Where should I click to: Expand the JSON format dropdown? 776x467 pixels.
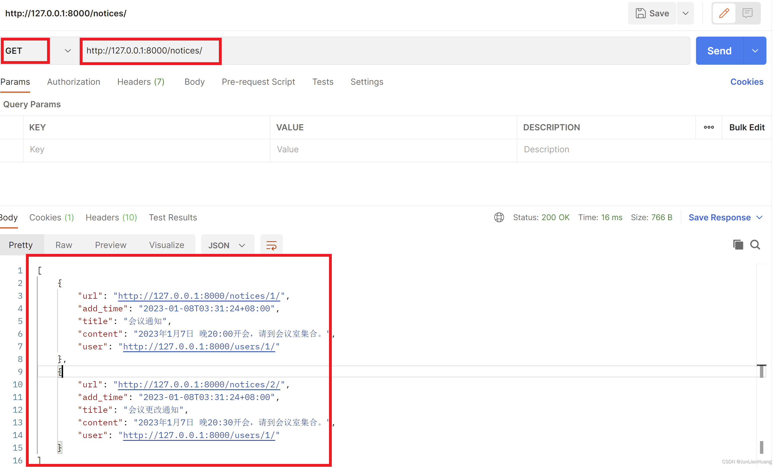pos(242,244)
